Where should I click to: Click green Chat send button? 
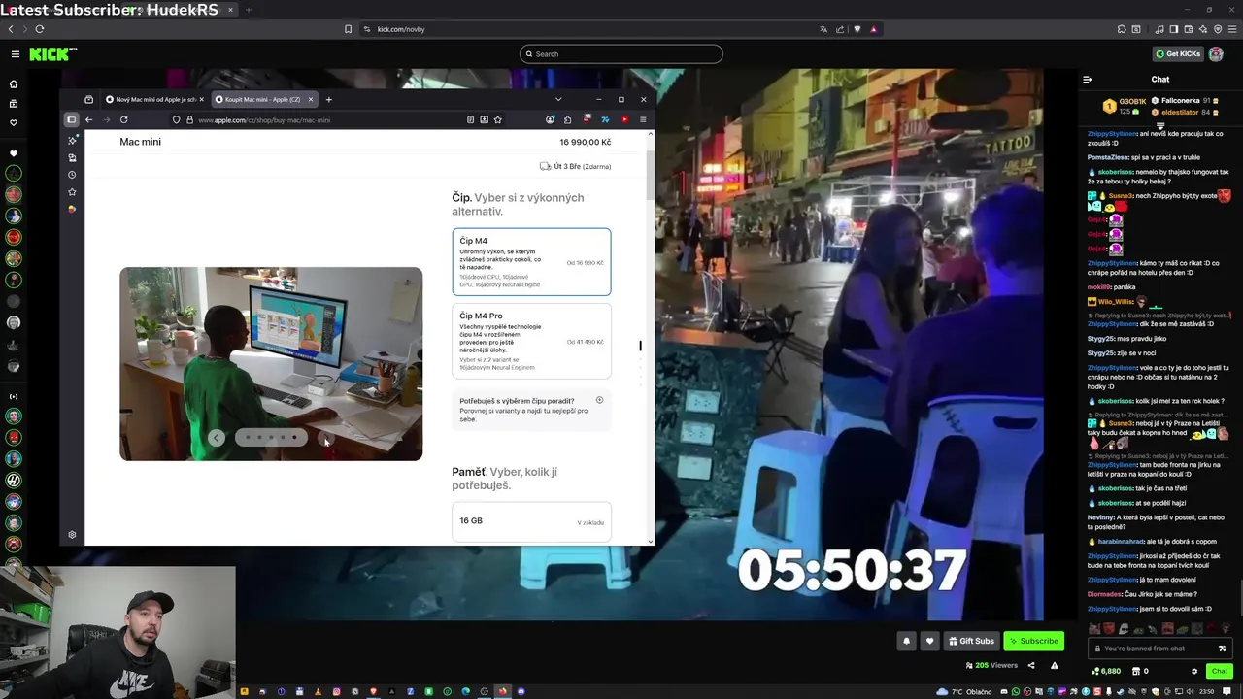coord(1220,671)
